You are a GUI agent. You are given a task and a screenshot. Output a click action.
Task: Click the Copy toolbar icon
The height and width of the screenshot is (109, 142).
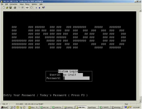click(19, 8)
